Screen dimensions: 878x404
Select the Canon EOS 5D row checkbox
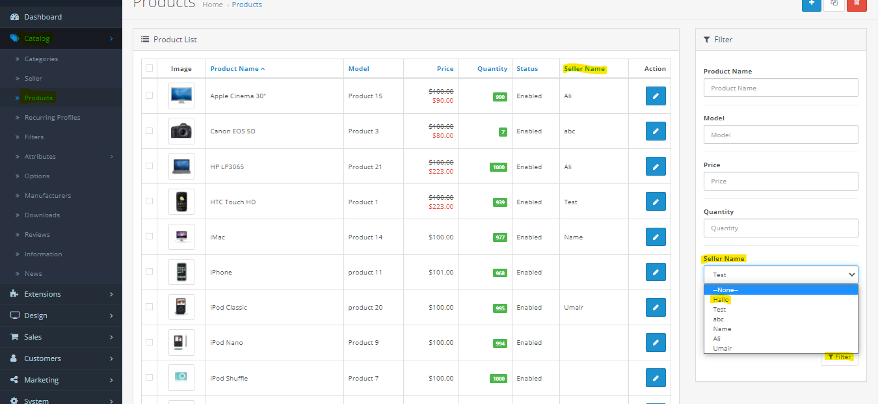point(150,131)
